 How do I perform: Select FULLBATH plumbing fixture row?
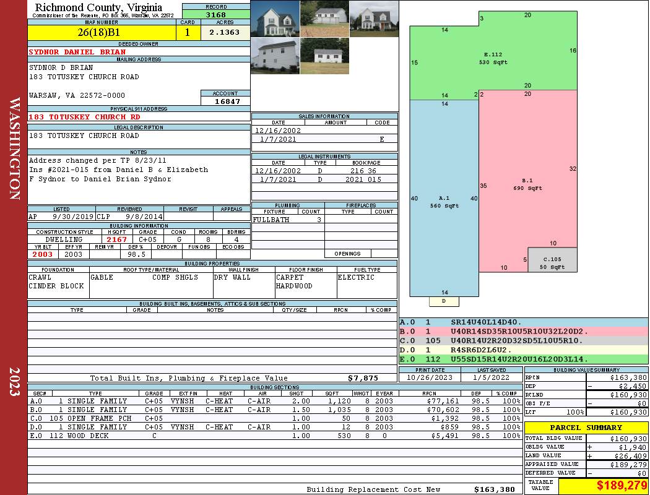(288, 220)
